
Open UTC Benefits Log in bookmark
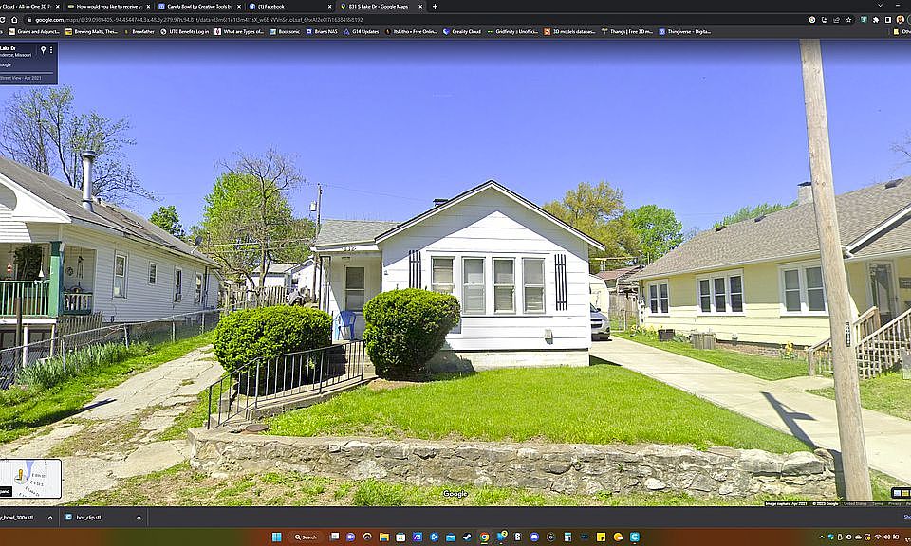(185, 32)
